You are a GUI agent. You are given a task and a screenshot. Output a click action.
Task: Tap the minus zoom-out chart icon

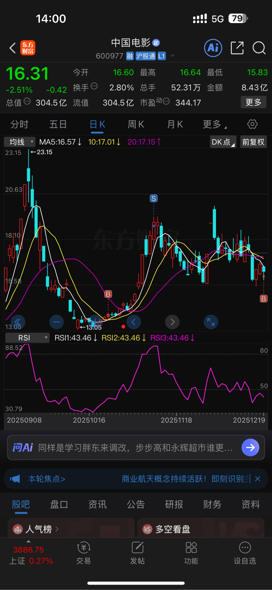[56, 322]
